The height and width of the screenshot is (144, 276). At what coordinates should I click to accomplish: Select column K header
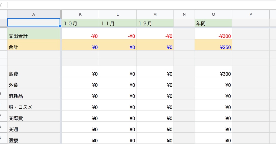point(80,15)
